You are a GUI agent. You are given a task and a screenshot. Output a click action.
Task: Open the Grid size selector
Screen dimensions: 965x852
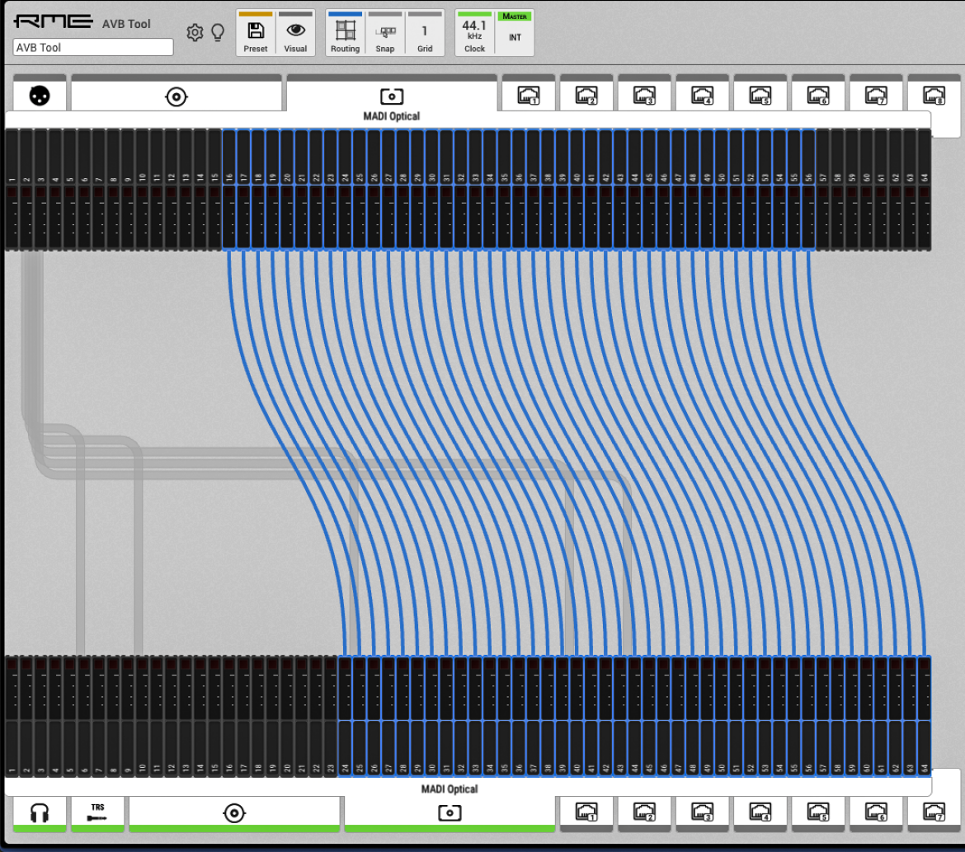[425, 33]
